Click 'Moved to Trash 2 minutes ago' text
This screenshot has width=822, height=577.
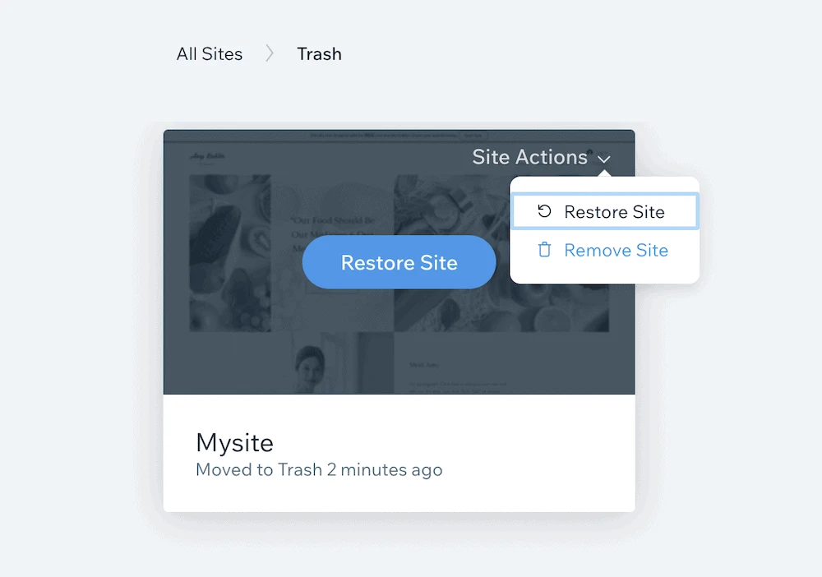[x=319, y=469]
